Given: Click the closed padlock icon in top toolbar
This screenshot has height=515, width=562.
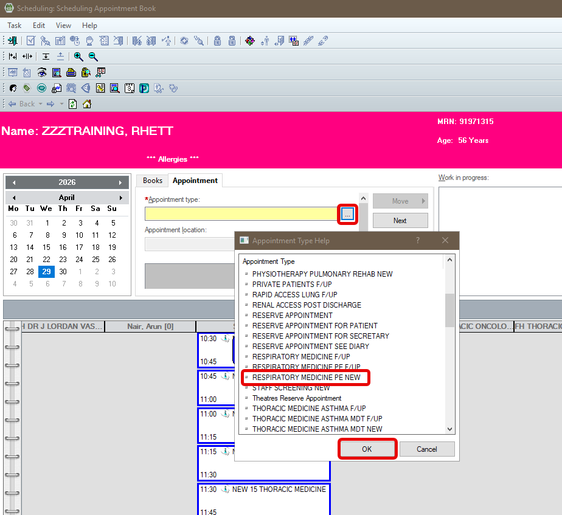Looking at the screenshot, I should (x=217, y=41).
